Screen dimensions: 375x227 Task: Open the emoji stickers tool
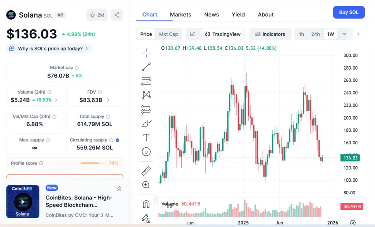[146, 151]
